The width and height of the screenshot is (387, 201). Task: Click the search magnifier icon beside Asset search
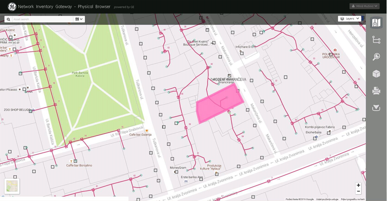[x=8, y=19]
